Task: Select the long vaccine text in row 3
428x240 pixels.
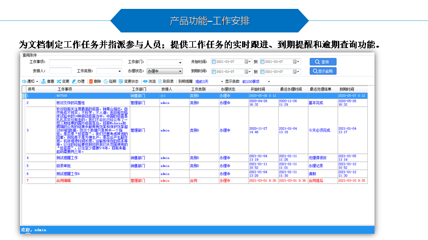Action: [x=92, y=130]
